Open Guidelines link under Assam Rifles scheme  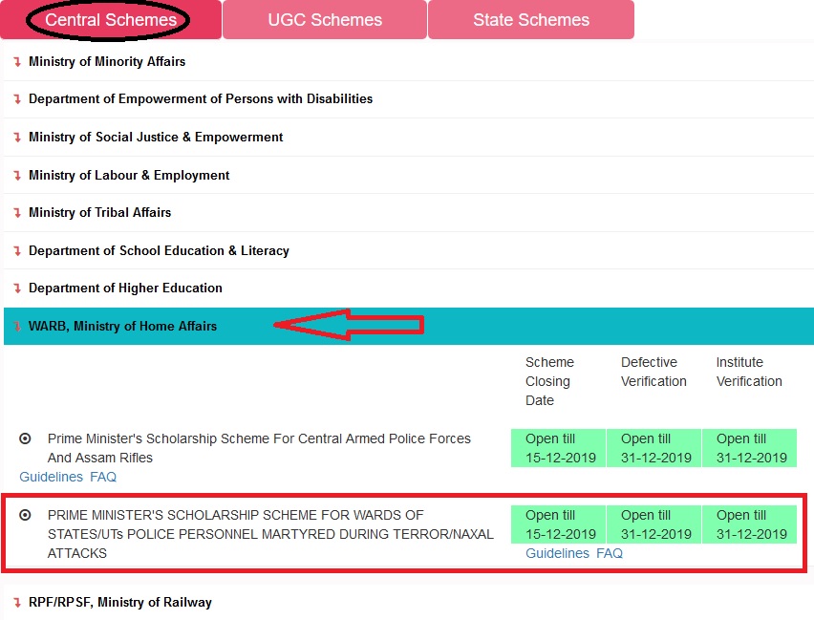coord(51,477)
